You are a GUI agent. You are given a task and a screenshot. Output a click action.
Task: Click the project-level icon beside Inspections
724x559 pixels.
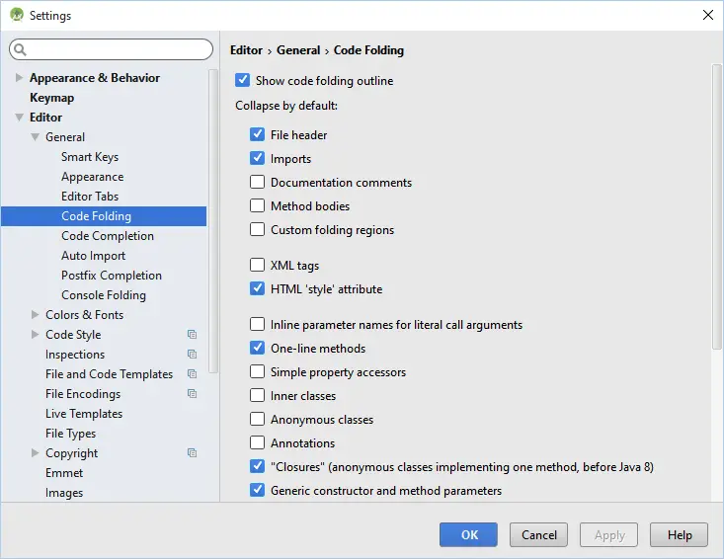pyautogui.click(x=192, y=355)
